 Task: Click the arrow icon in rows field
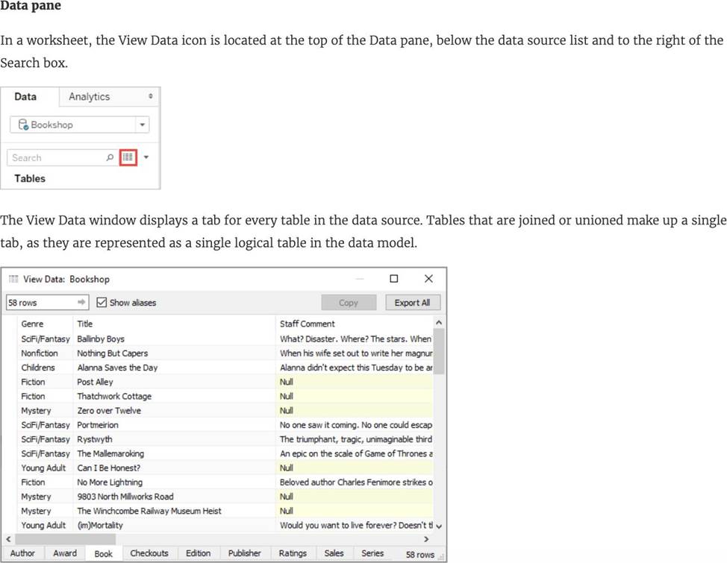(82, 303)
